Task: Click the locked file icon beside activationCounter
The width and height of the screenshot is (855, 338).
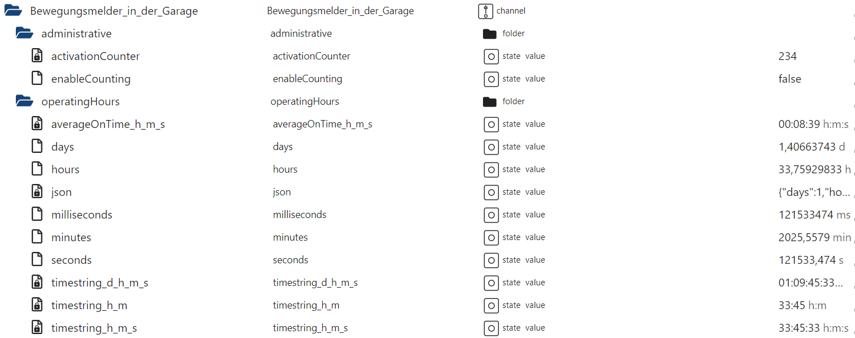Action: pyautogui.click(x=37, y=56)
